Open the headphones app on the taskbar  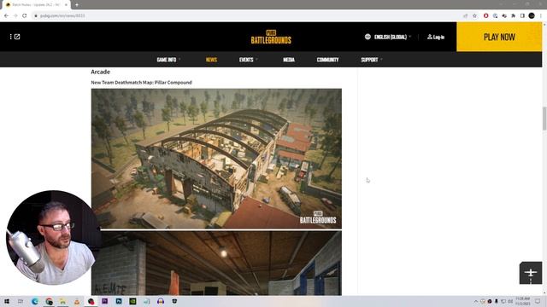pos(161,301)
